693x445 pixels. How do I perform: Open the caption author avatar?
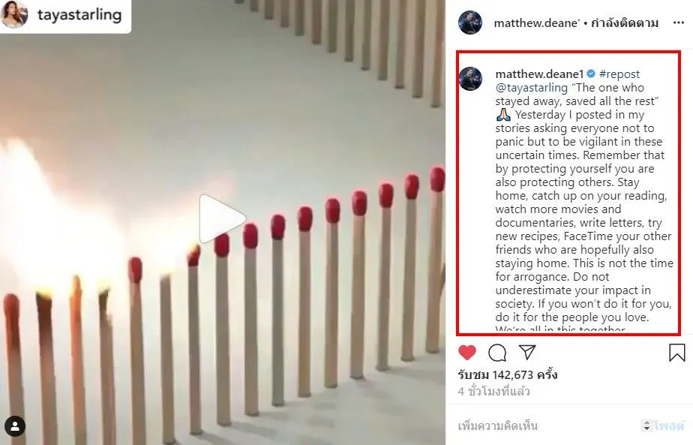click(470, 80)
